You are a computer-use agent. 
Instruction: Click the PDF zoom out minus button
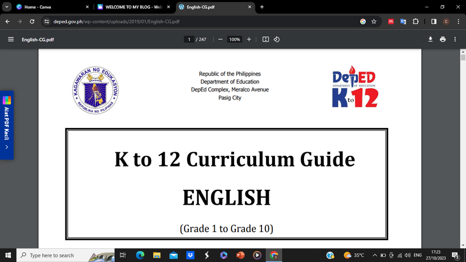coord(220,40)
